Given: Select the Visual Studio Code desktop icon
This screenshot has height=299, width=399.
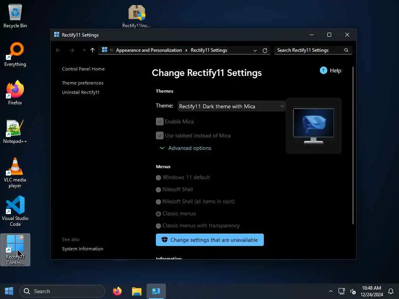Looking at the screenshot, I should tap(15, 211).
